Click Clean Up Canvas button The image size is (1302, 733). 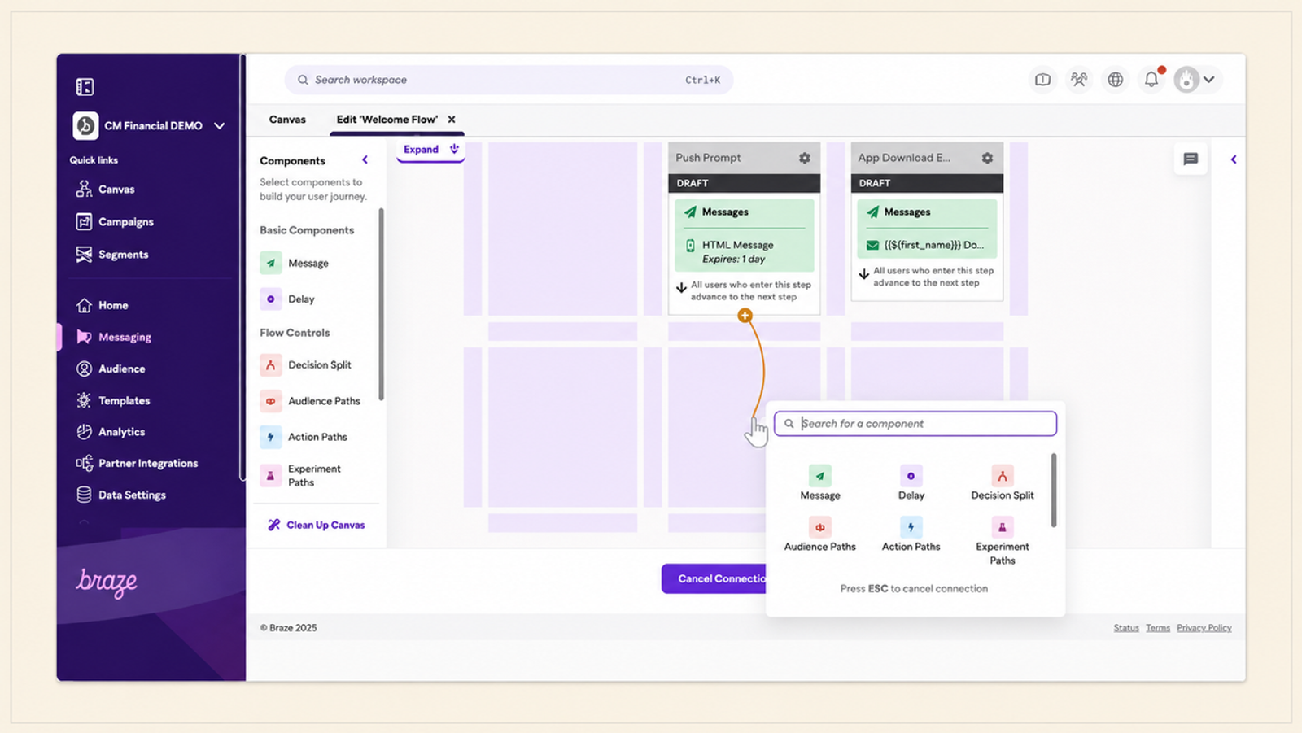point(317,525)
